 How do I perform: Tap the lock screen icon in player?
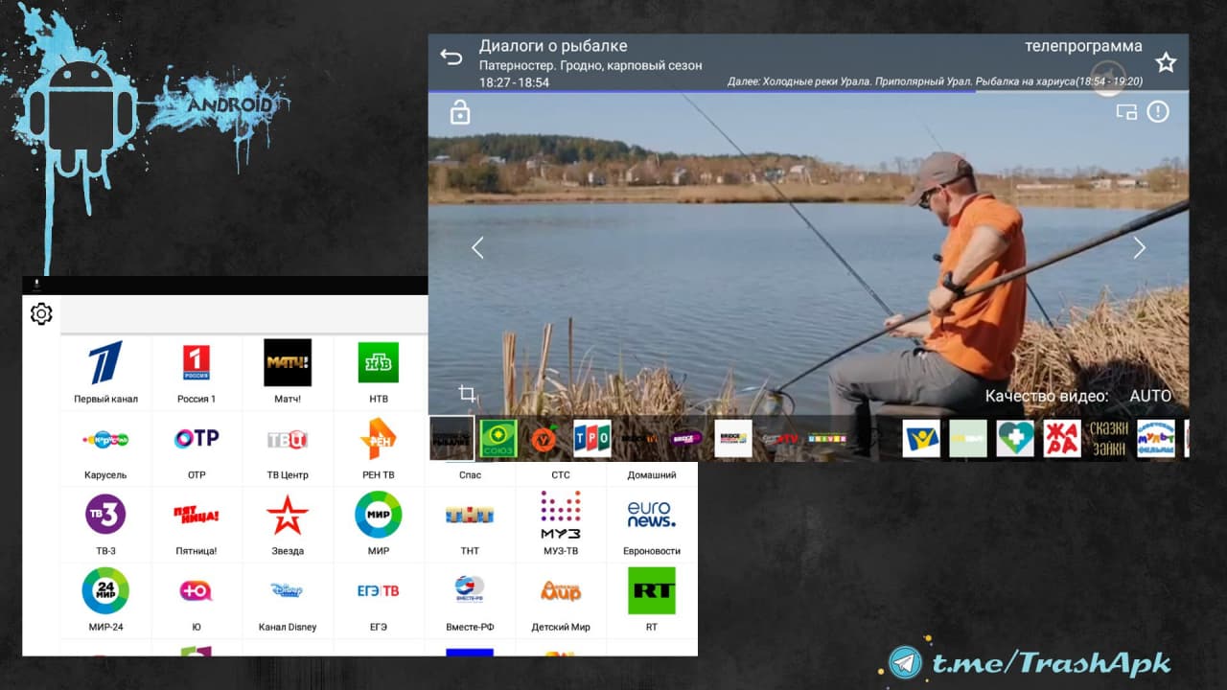click(x=460, y=112)
